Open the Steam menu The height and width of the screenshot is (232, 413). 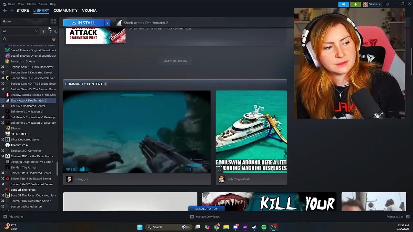point(9,4)
